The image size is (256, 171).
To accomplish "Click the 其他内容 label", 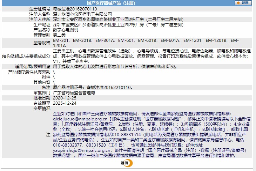I will (42, 82).
